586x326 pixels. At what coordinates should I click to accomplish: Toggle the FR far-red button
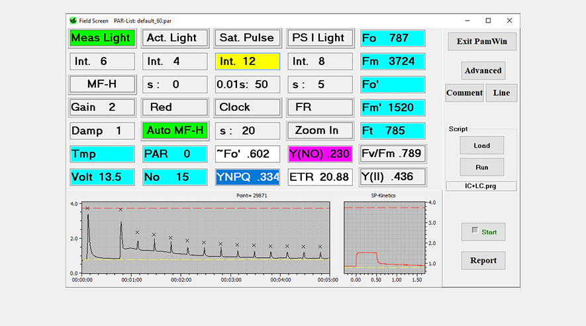[320, 107]
